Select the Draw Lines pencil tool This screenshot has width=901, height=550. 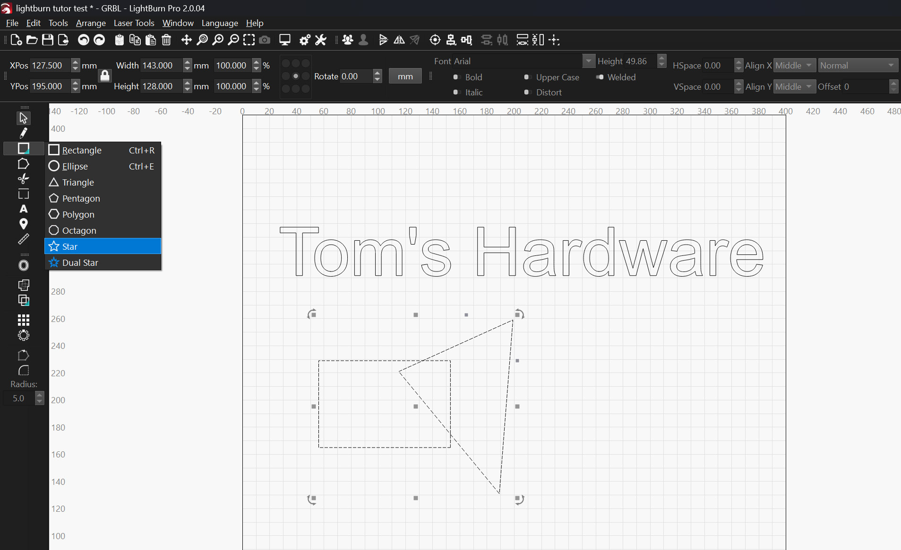[23, 133]
